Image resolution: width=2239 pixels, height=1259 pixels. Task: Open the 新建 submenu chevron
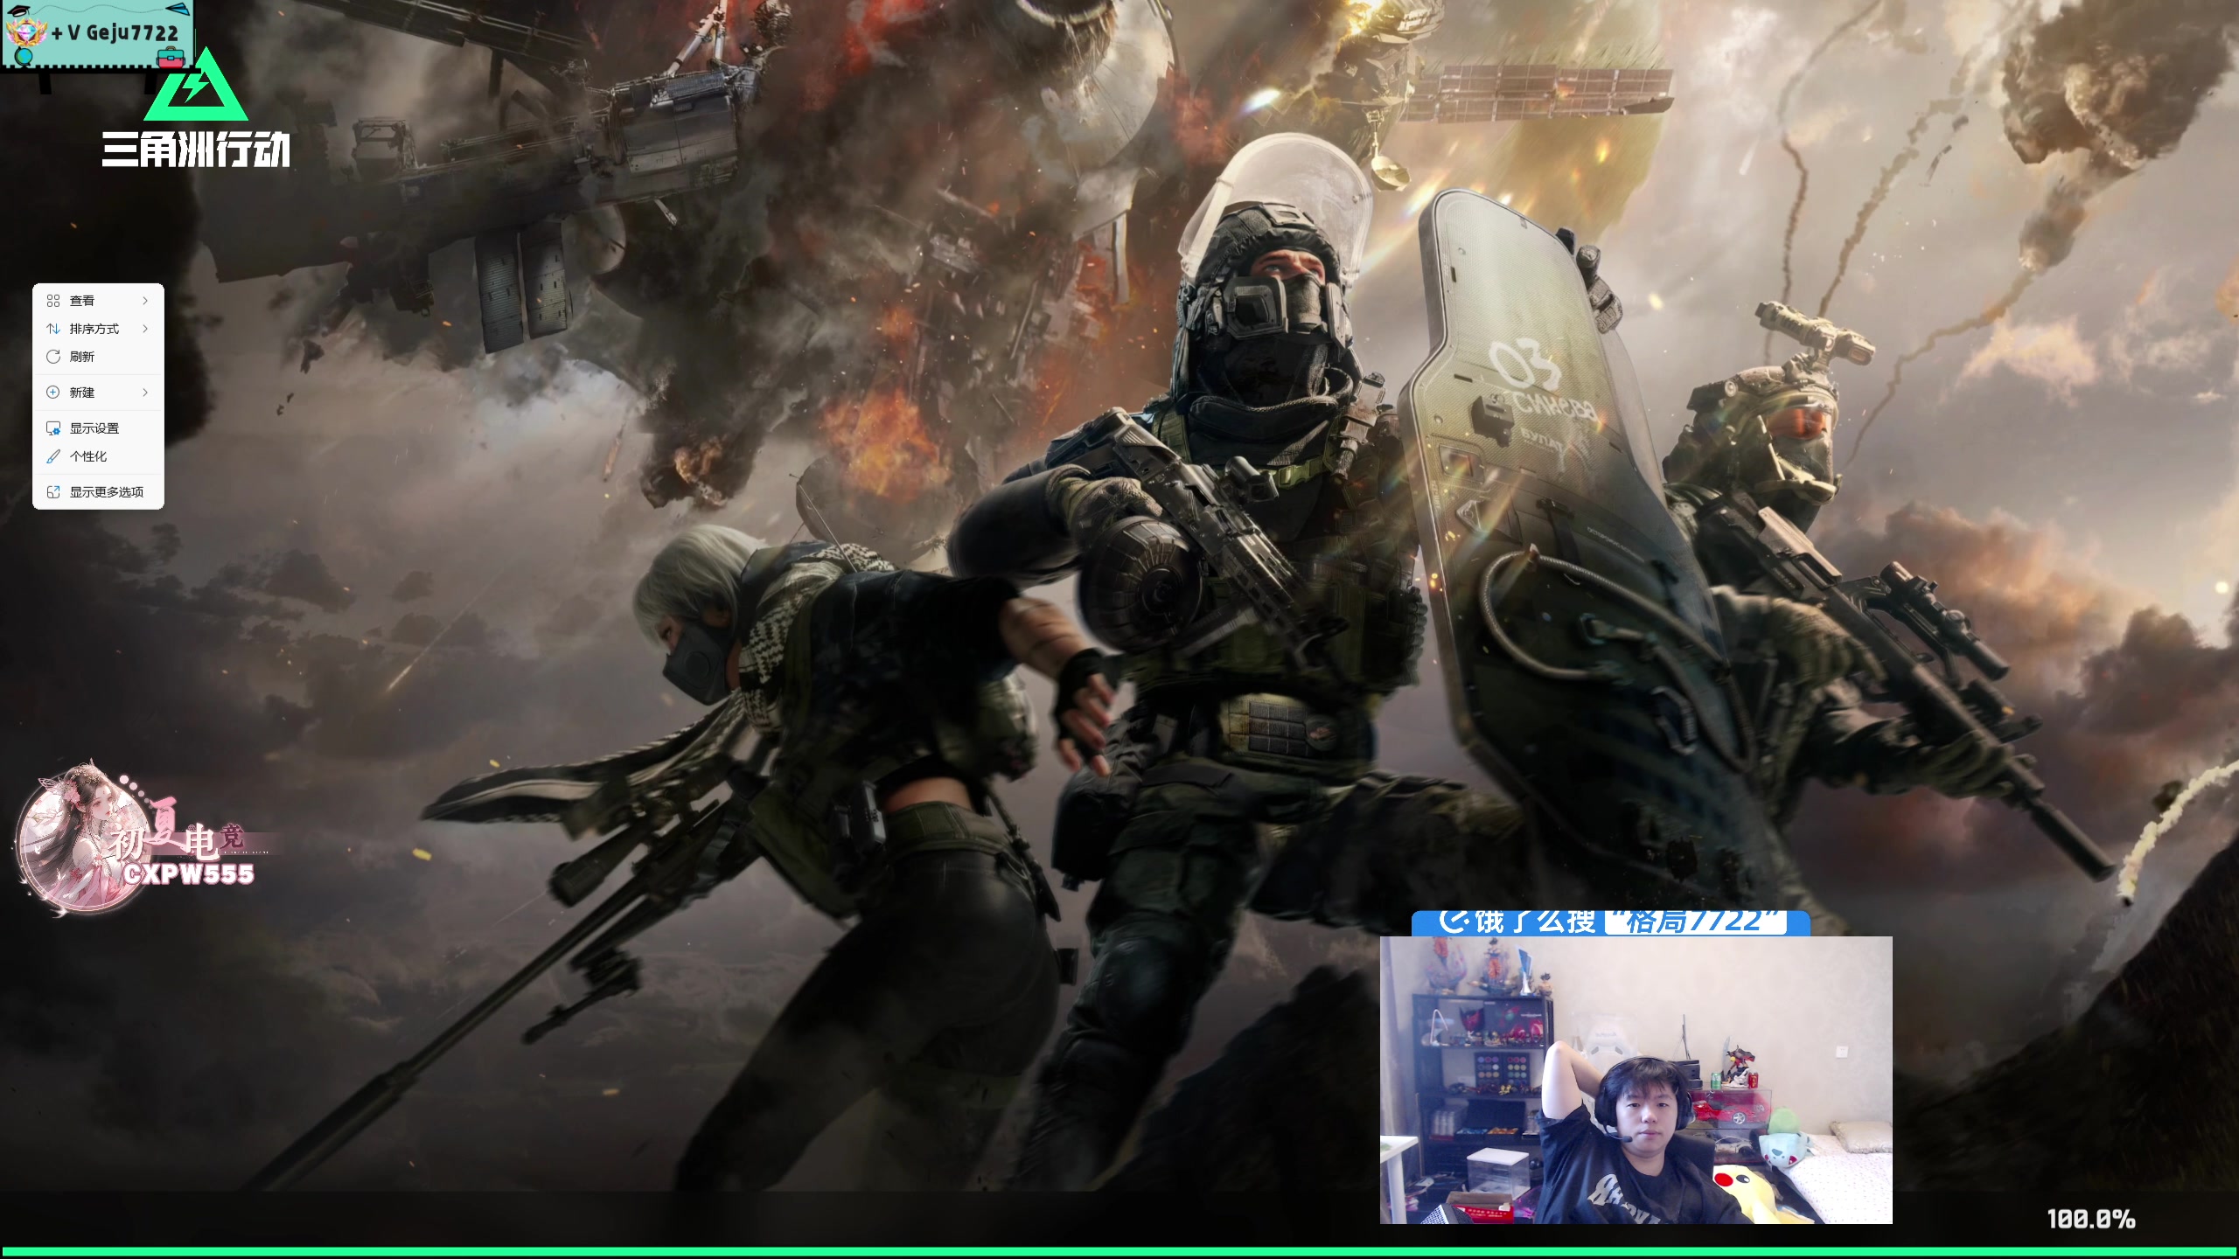tap(145, 393)
